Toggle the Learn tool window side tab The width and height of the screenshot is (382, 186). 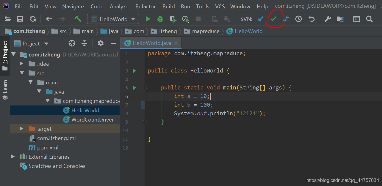(x=5, y=90)
